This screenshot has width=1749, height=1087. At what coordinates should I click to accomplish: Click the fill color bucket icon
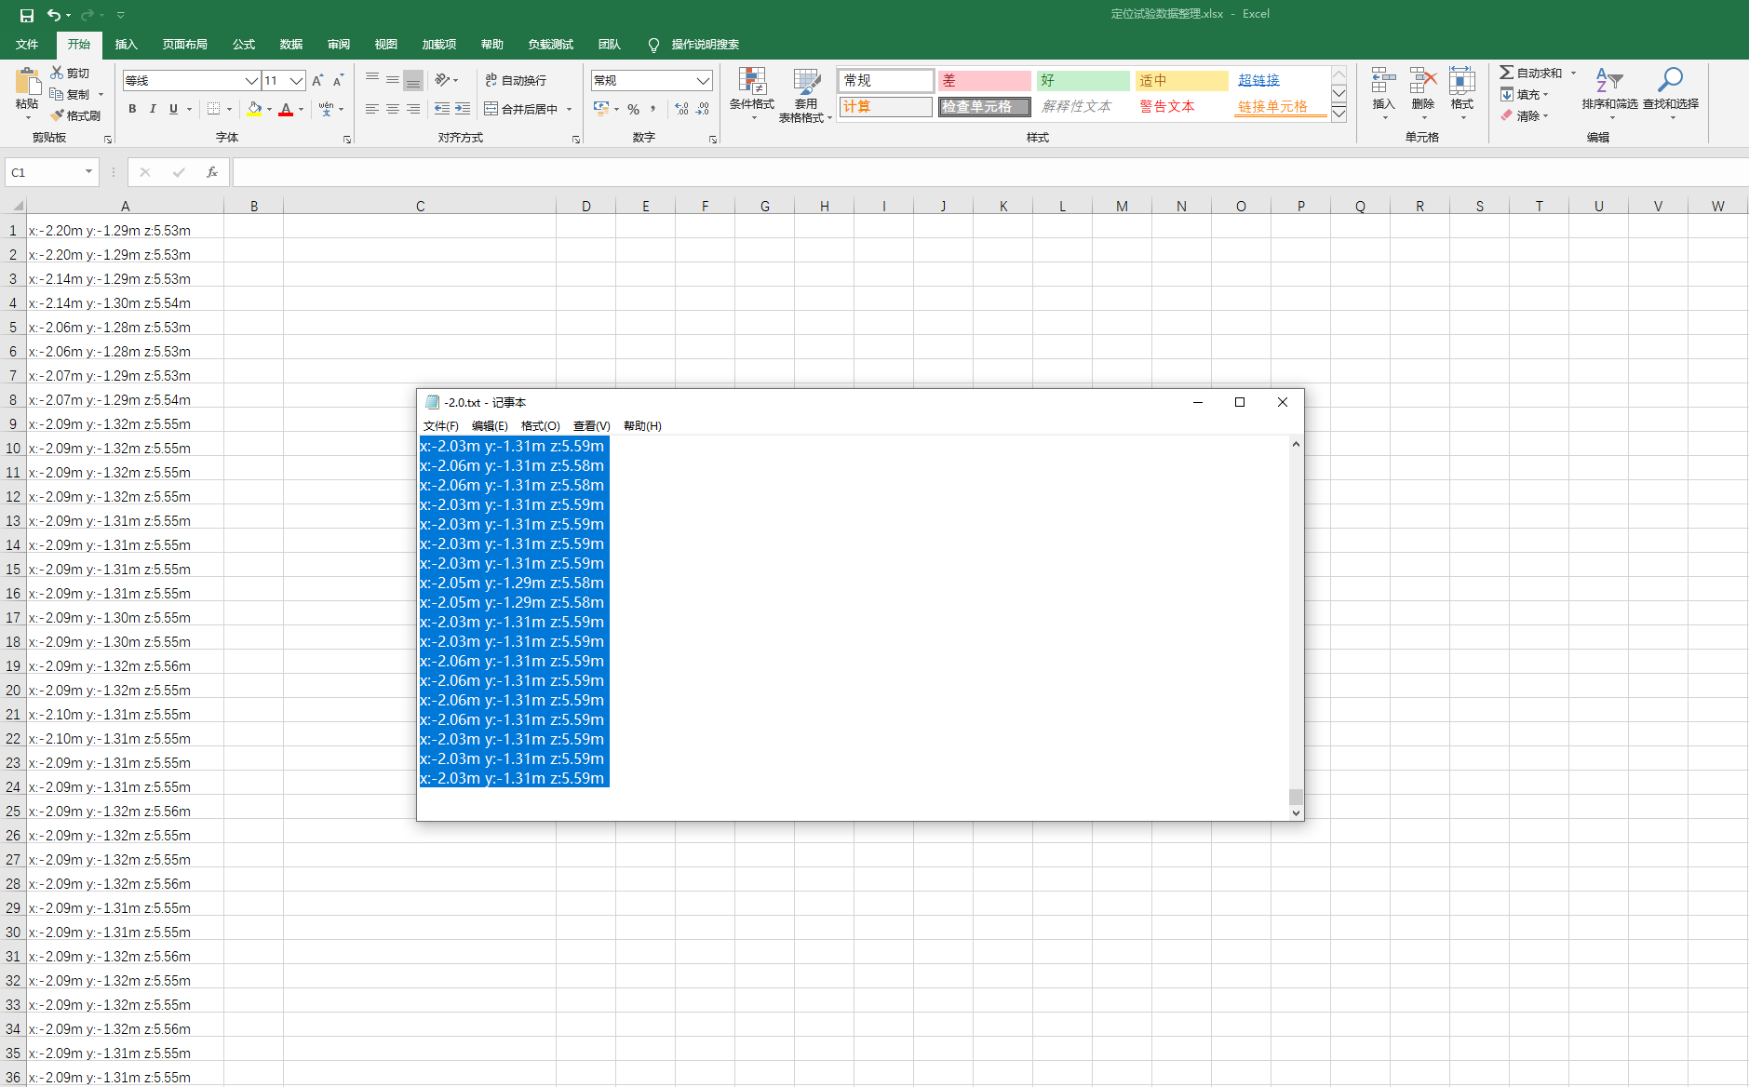[254, 109]
